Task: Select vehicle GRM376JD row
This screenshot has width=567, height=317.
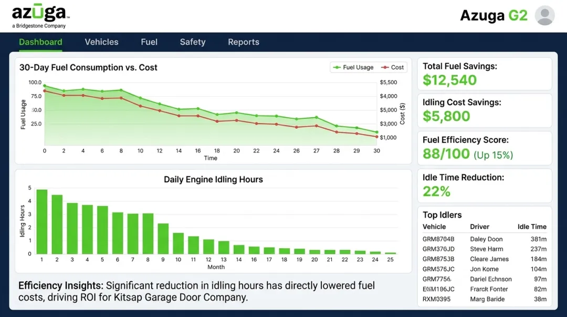Action: pyautogui.click(x=485, y=249)
